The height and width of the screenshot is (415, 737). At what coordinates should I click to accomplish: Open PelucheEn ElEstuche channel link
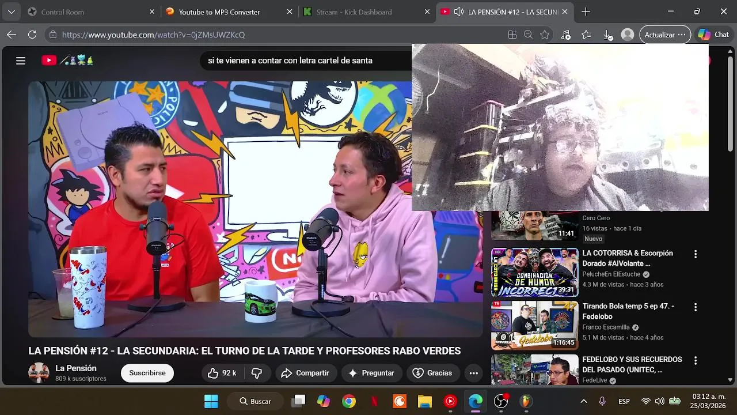coord(611,274)
